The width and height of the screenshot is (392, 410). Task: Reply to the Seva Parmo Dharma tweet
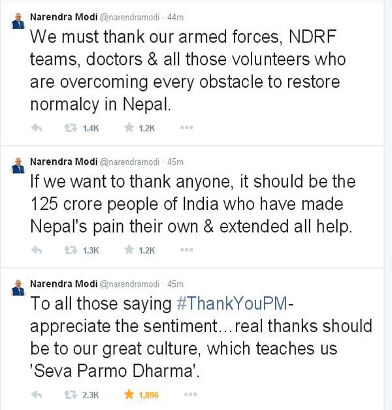tap(37, 394)
